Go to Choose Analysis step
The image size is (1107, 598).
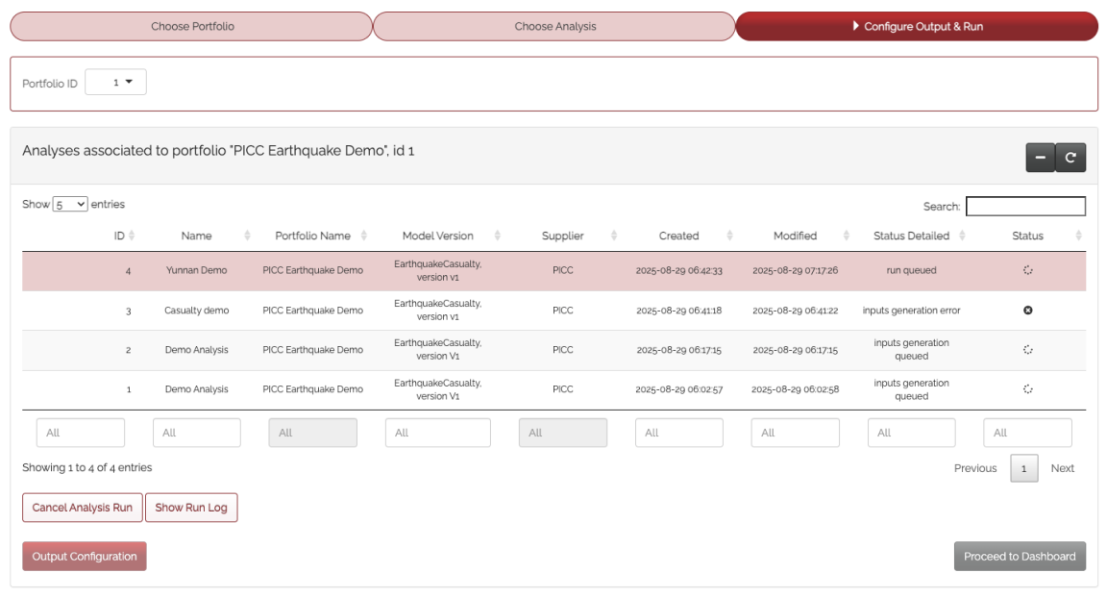click(x=554, y=27)
